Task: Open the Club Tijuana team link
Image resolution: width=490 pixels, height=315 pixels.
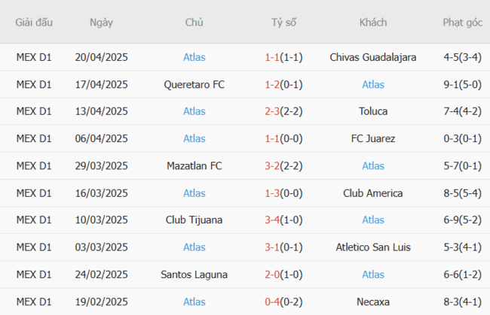Action: coord(194,220)
